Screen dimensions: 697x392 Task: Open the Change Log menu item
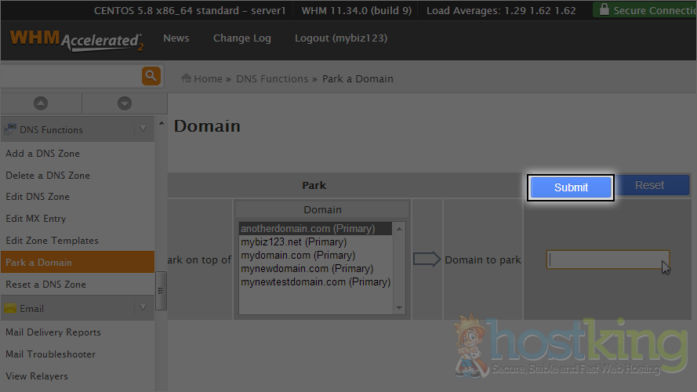[241, 38]
